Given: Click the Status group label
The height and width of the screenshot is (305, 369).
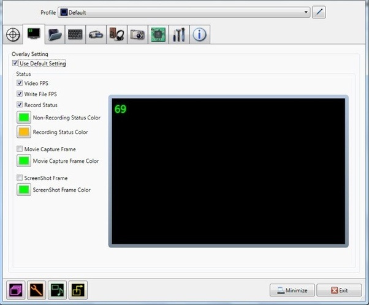Looking at the screenshot, I should point(23,74).
